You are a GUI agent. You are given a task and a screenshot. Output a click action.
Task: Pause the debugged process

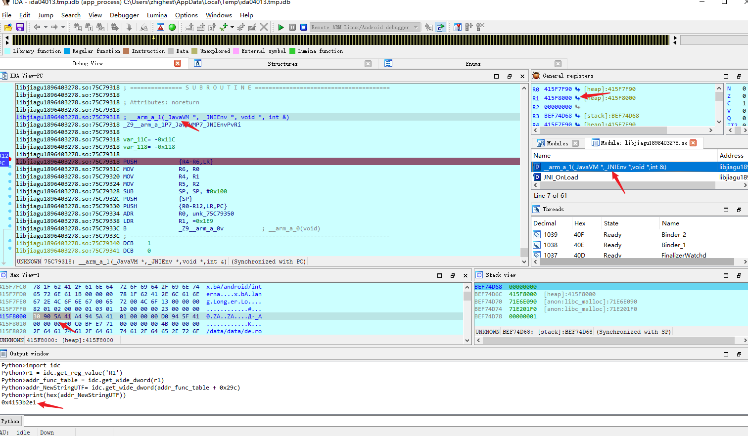click(x=292, y=27)
